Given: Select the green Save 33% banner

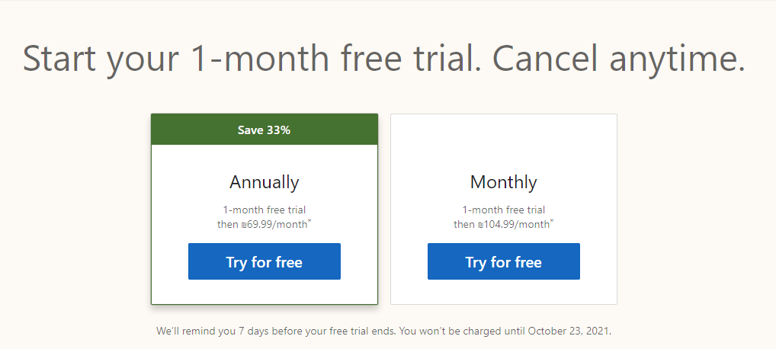Looking at the screenshot, I should [265, 130].
